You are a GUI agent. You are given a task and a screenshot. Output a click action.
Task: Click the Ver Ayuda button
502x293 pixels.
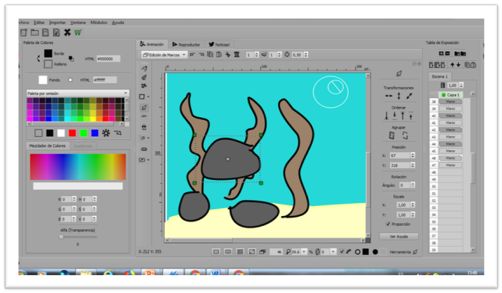tap(398, 236)
